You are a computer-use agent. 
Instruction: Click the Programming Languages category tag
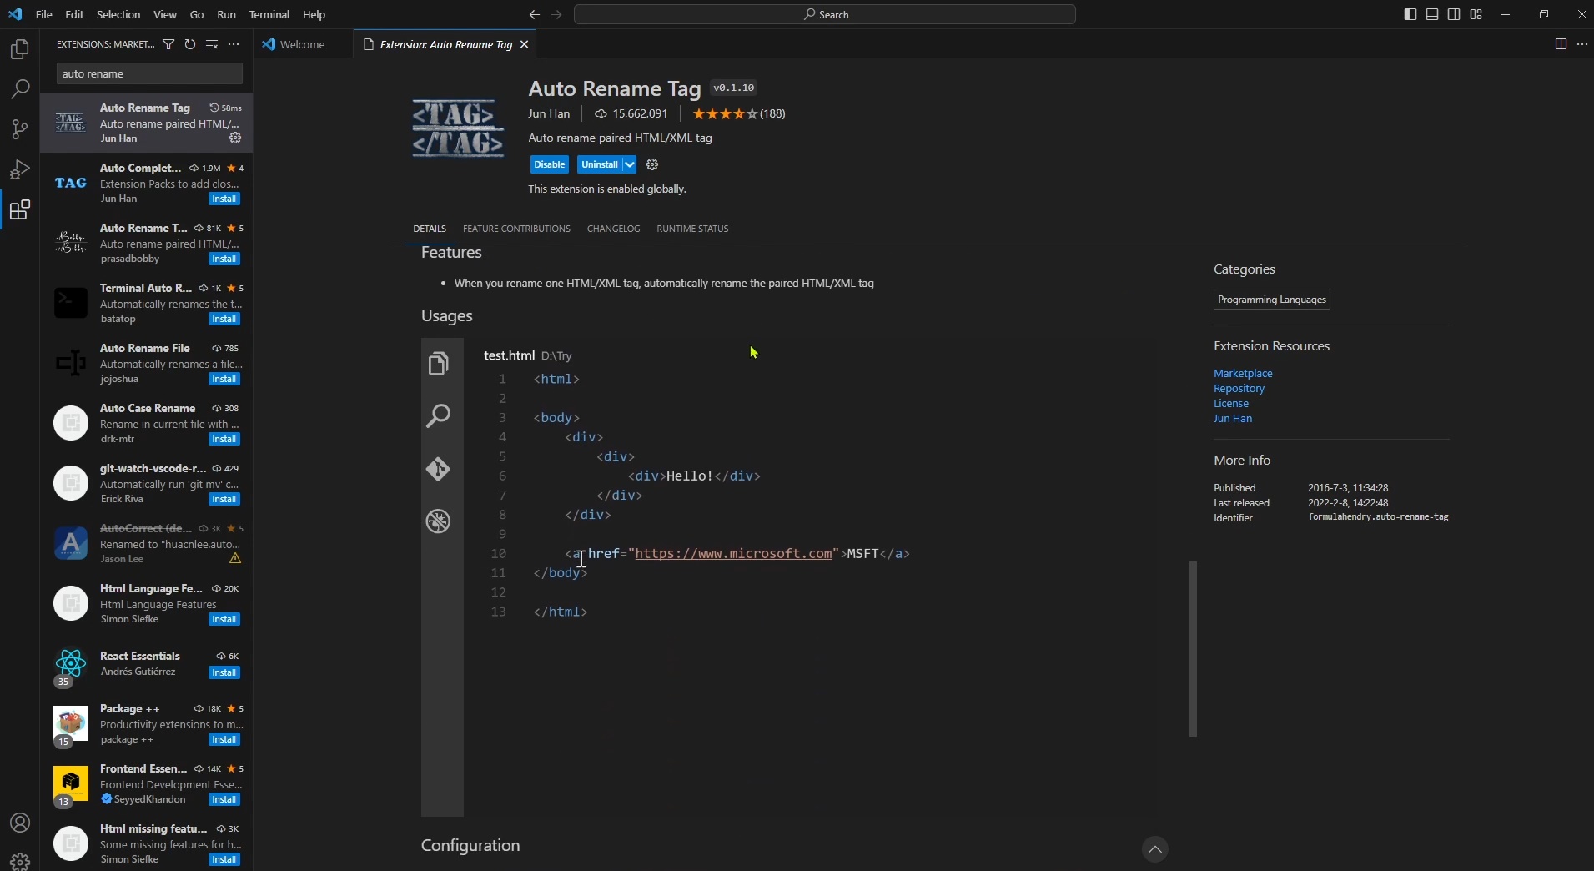1271,300
